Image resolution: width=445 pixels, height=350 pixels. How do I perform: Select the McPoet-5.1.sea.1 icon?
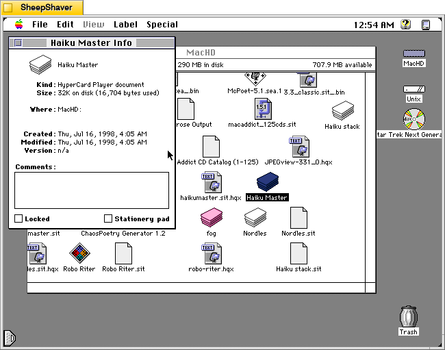click(255, 79)
